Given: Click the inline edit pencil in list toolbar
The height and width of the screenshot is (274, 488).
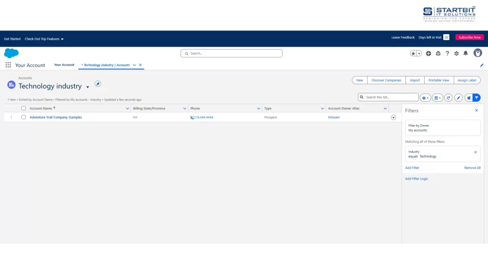Looking at the screenshot, I should (x=458, y=98).
